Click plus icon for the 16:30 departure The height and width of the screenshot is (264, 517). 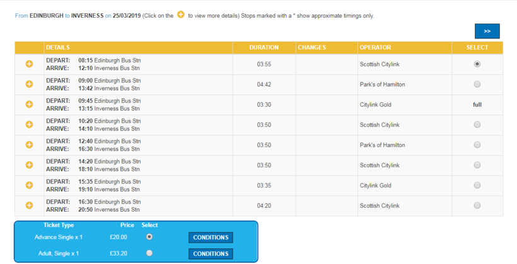(x=29, y=205)
